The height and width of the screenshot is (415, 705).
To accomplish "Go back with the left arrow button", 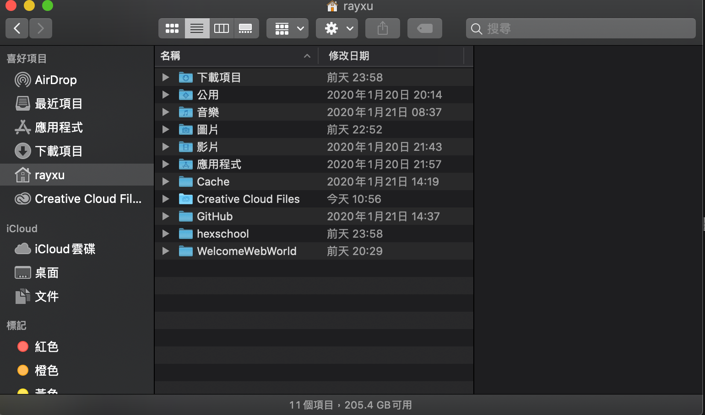I will click(17, 28).
